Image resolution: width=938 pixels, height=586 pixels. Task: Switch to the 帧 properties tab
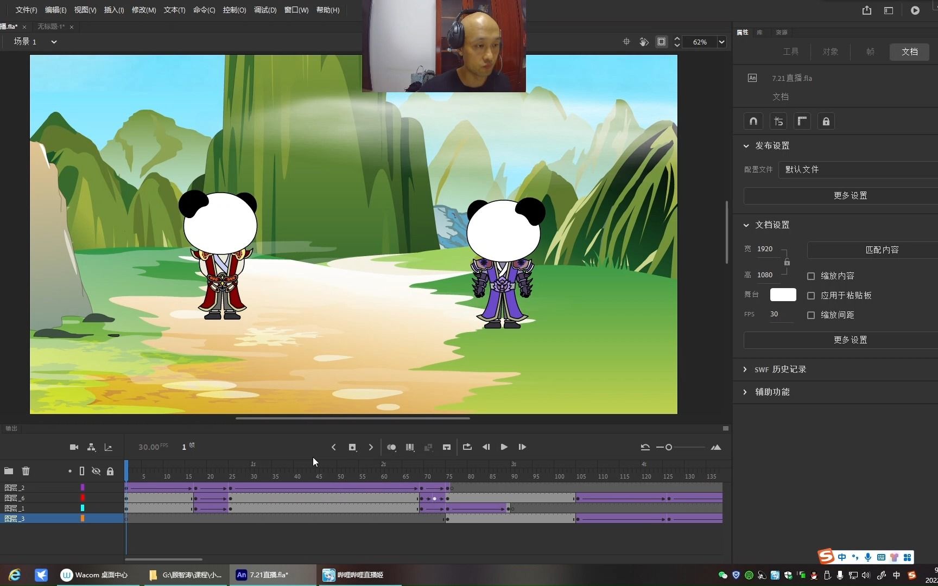[x=870, y=52]
